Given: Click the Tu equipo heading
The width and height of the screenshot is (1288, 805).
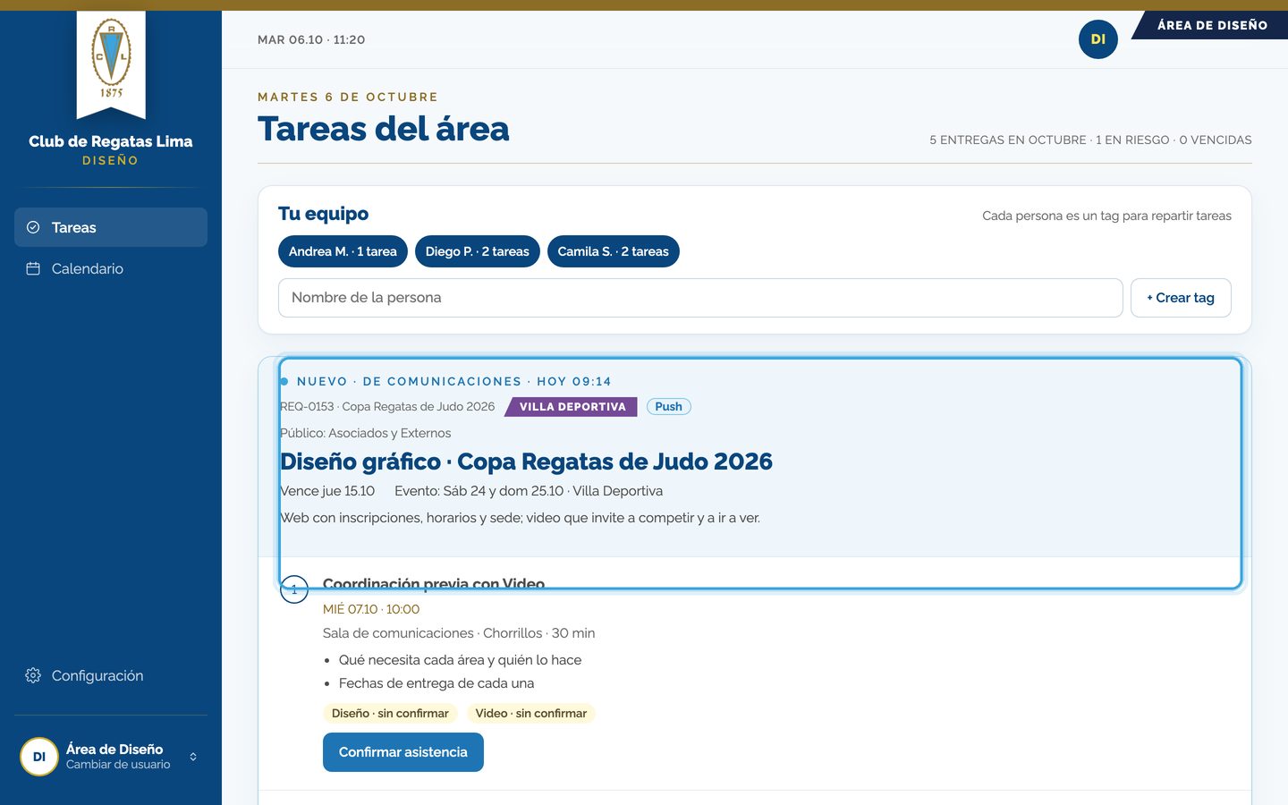Looking at the screenshot, I should [323, 214].
